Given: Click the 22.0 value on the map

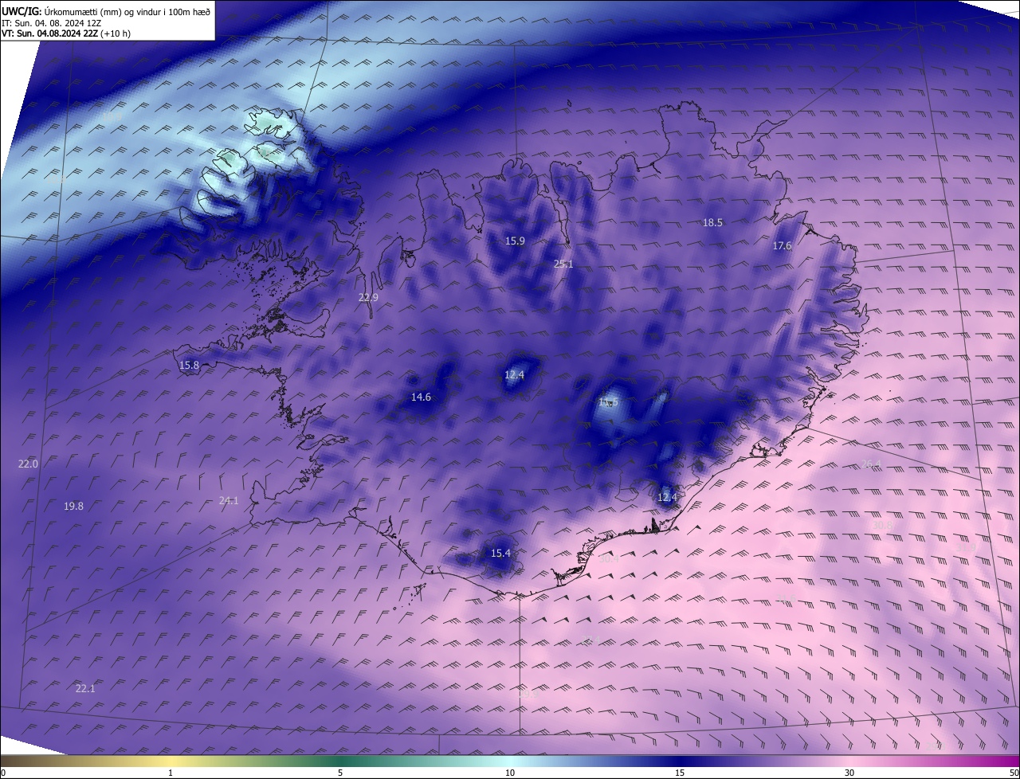Looking at the screenshot, I should pos(28,464).
